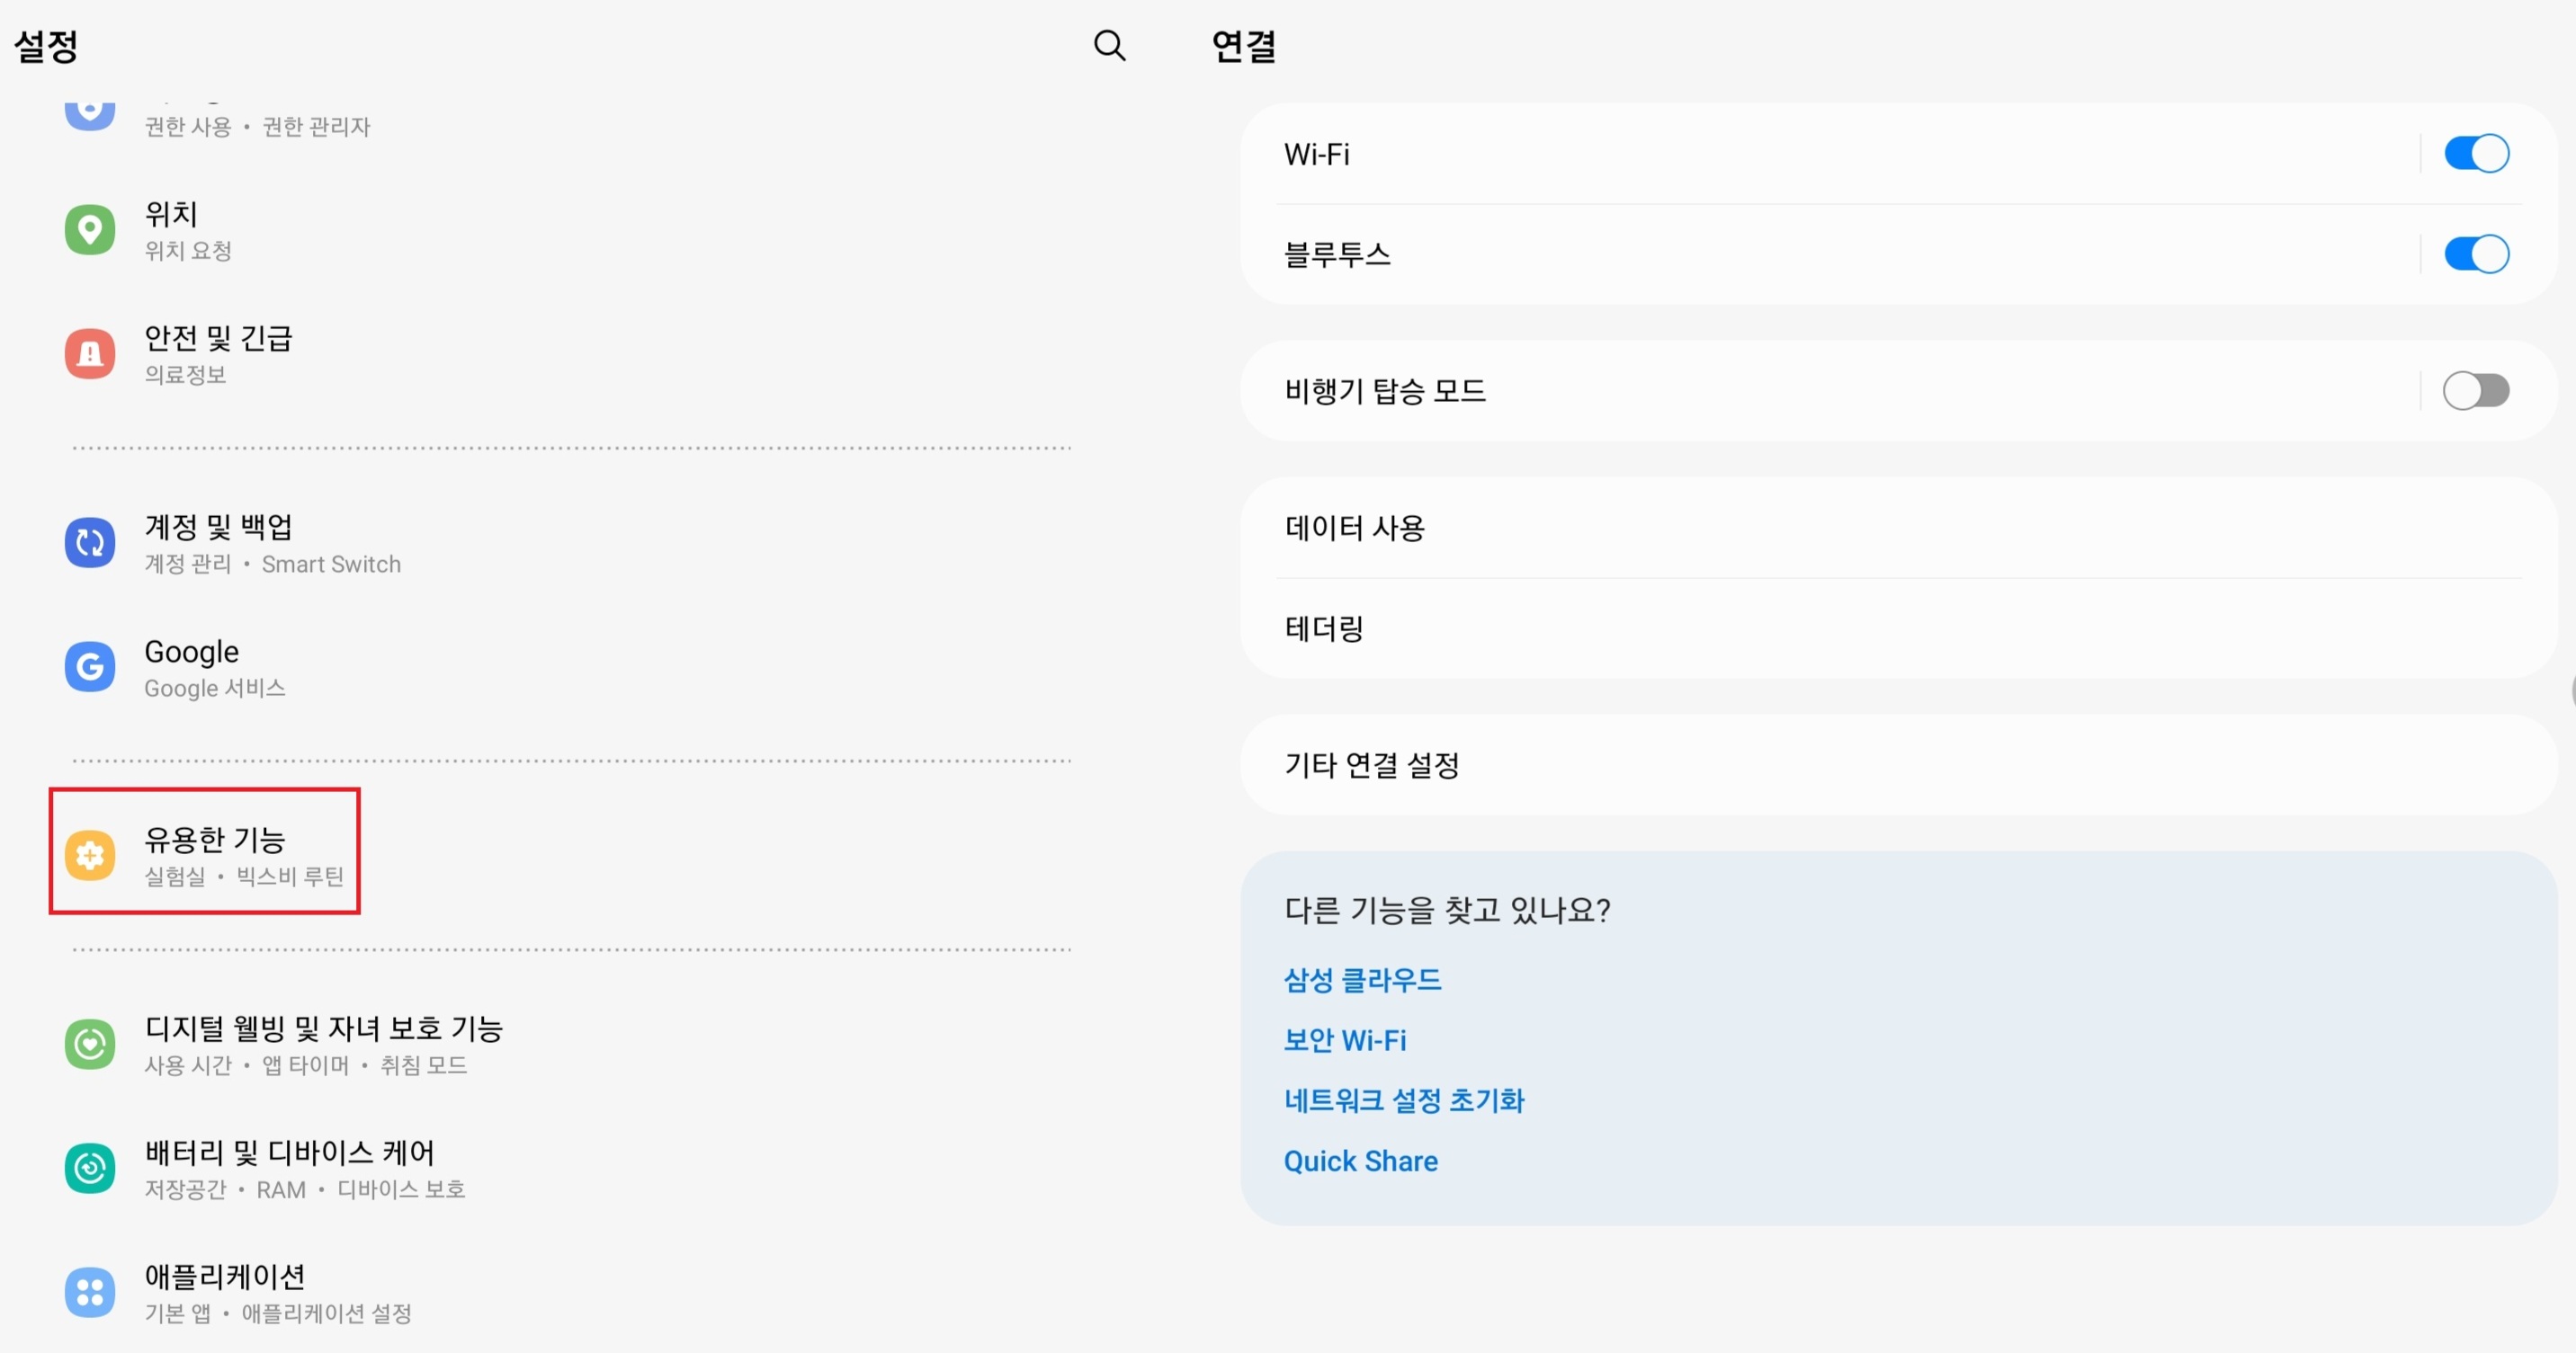Follow the 삼성 클라우드 link

1362,980
